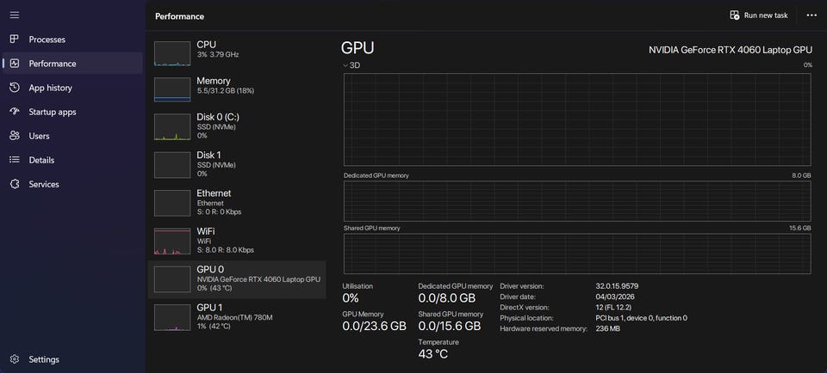Screen dimensions: 827x373
Task: Select the WiFi mini graph
Action: click(172, 241)
